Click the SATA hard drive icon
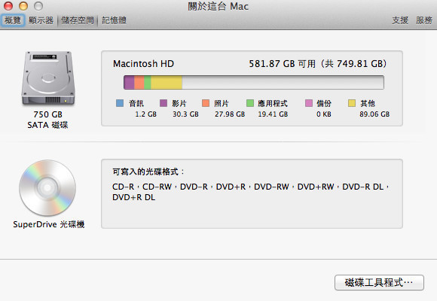Image resolution: width=437 pixels, height=301 pixels. click(x=48, y=78)
